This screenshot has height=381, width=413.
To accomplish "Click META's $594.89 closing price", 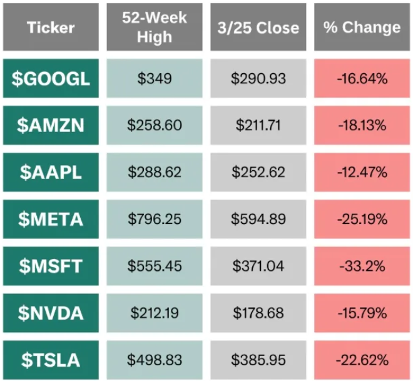I will point(258,219).
